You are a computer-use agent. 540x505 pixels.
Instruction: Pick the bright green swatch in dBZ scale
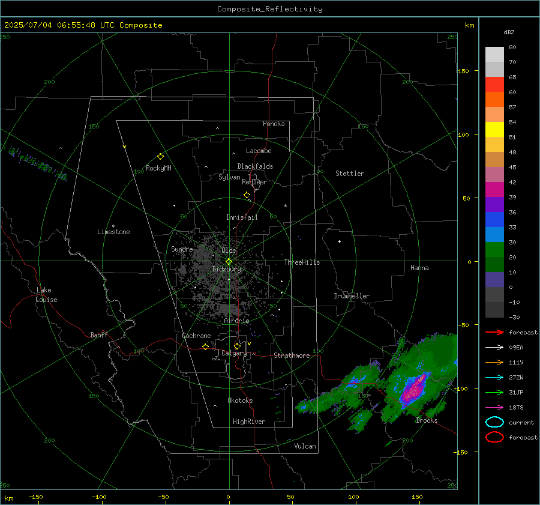point(494,250)
